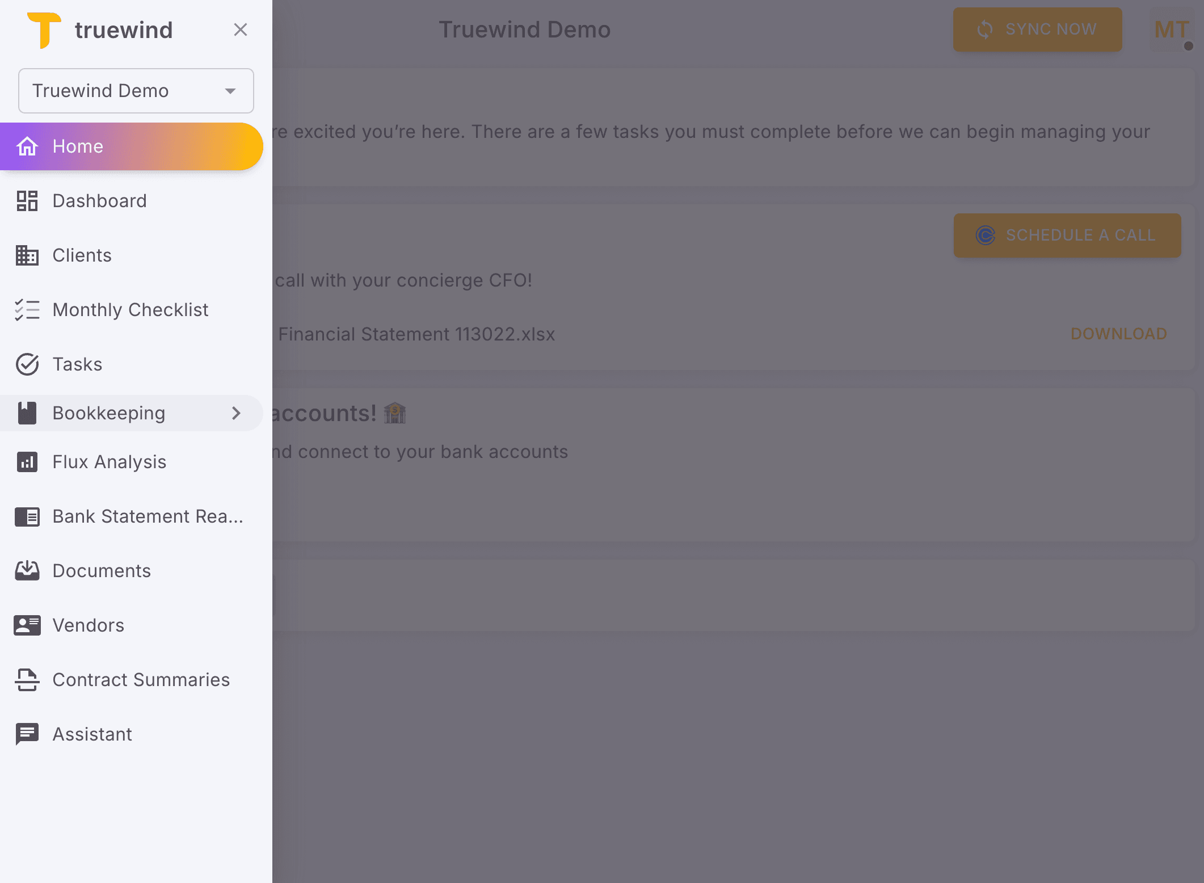
Task: Open Contract Summaries from the sidebar
Action: pos(141,679)
